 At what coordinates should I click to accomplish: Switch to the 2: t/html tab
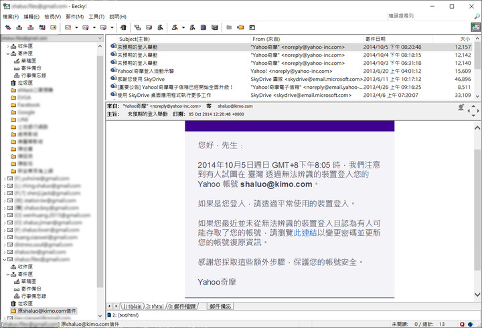click(155, 306)
